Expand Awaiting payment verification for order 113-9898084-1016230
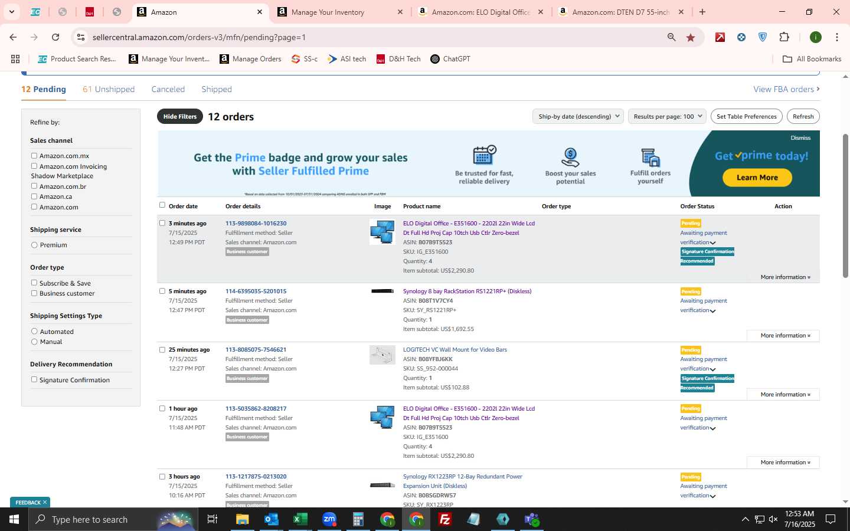This screenshot has height=531, width=850. [712, 242]
